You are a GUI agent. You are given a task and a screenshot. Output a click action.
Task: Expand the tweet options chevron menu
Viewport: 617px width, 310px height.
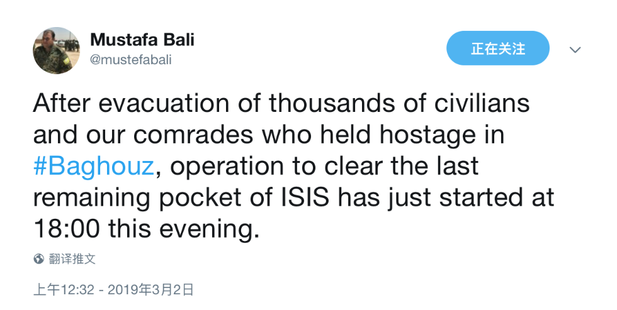click(575, 50)
